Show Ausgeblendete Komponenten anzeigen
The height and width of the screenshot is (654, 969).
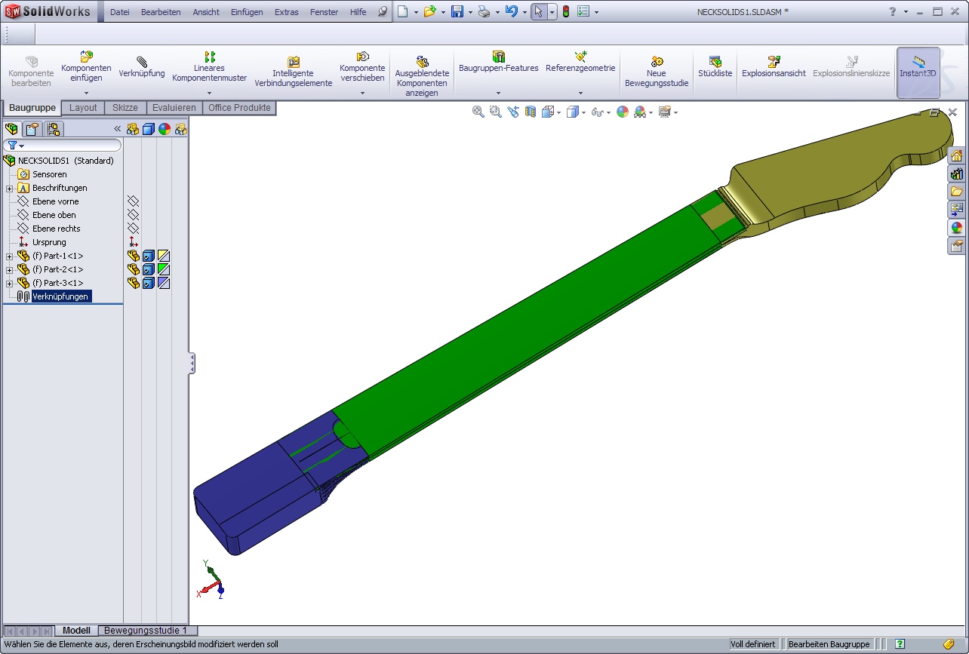[x=422, y=77]
